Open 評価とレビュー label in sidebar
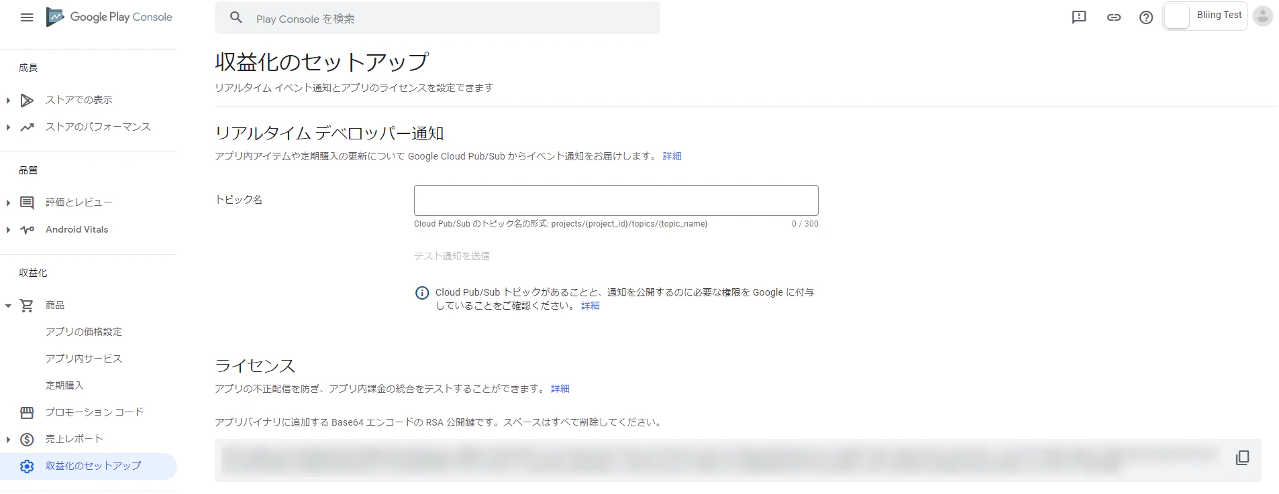Viewport: 1279px width, 494px height. pos(79,202)
